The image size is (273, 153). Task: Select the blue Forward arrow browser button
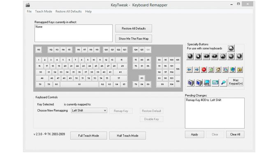(197, 70)
